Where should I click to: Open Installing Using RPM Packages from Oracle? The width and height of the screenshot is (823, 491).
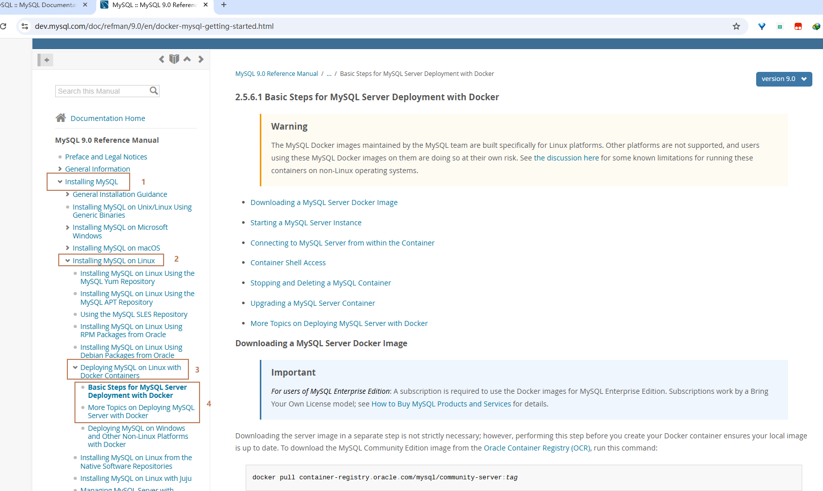tap(131, 331)
